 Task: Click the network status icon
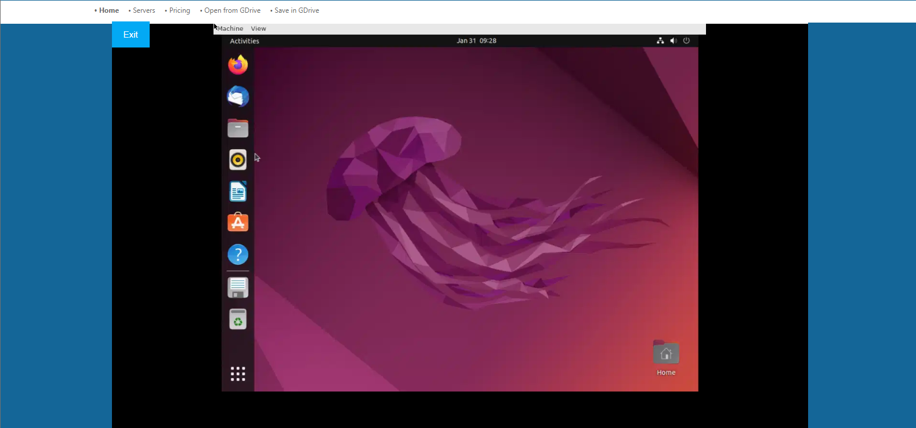660,41
